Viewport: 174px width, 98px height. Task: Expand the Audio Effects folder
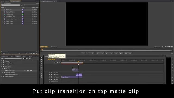(2, 63)
